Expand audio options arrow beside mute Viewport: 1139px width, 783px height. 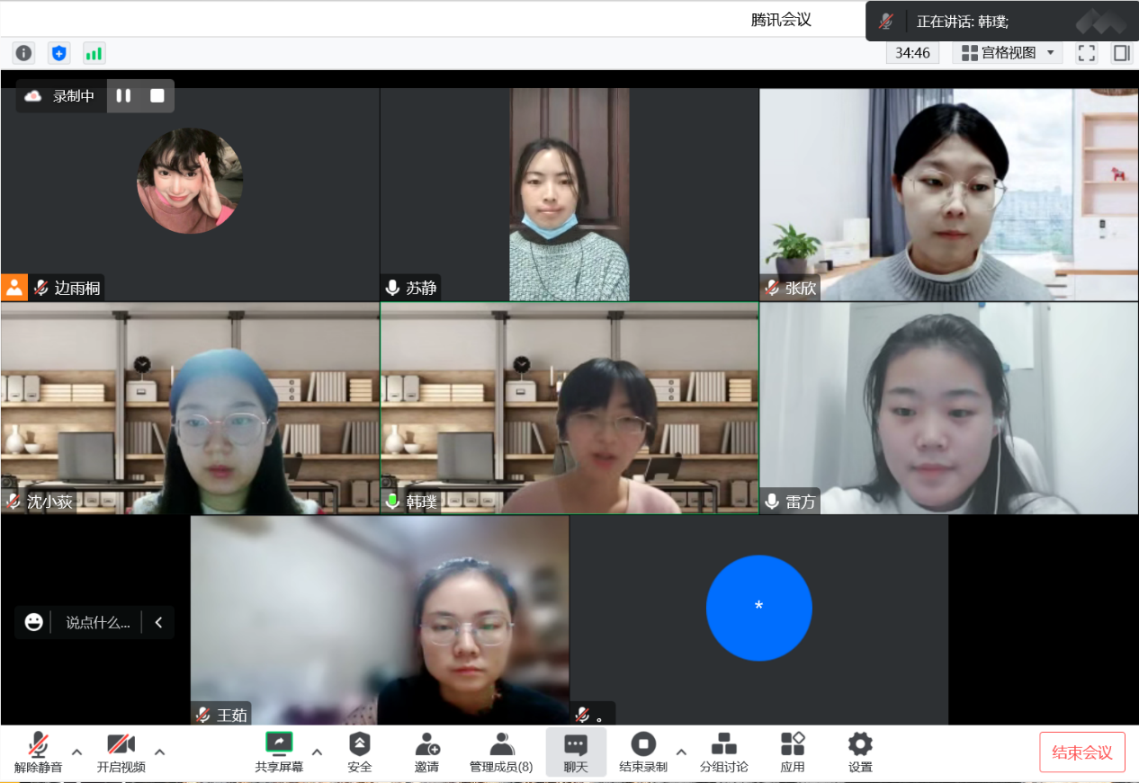pyautogui.click(x=76, y=752)
